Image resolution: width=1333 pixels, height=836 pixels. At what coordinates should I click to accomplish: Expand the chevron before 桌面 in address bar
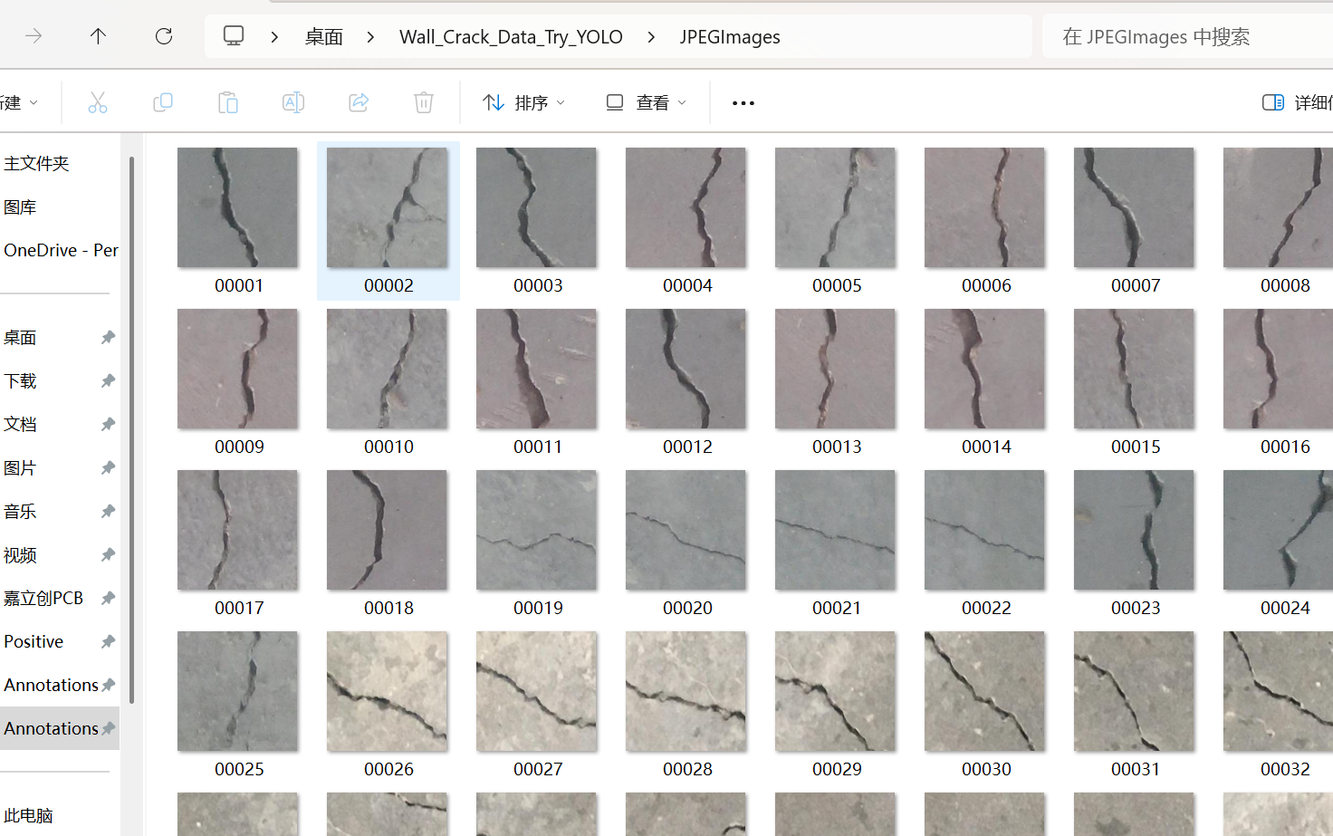[x=274, y=37]
